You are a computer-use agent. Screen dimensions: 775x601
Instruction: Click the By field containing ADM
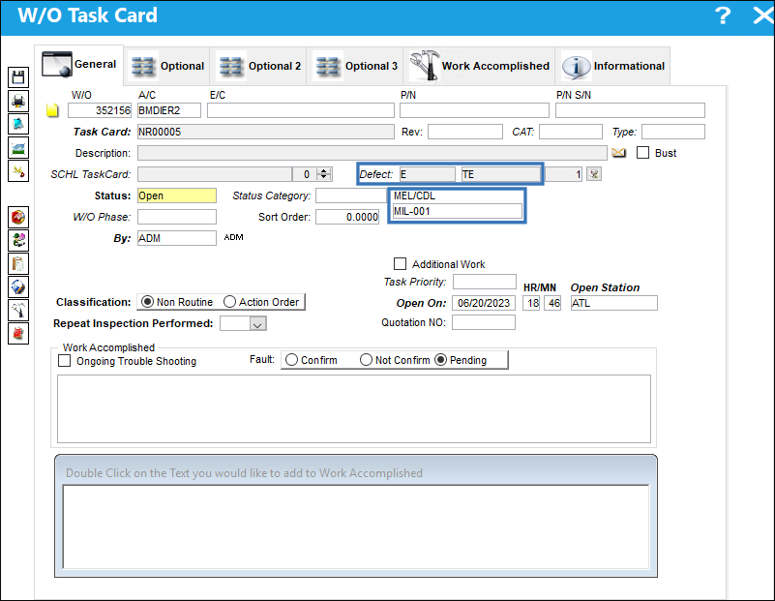coord(177,238)
